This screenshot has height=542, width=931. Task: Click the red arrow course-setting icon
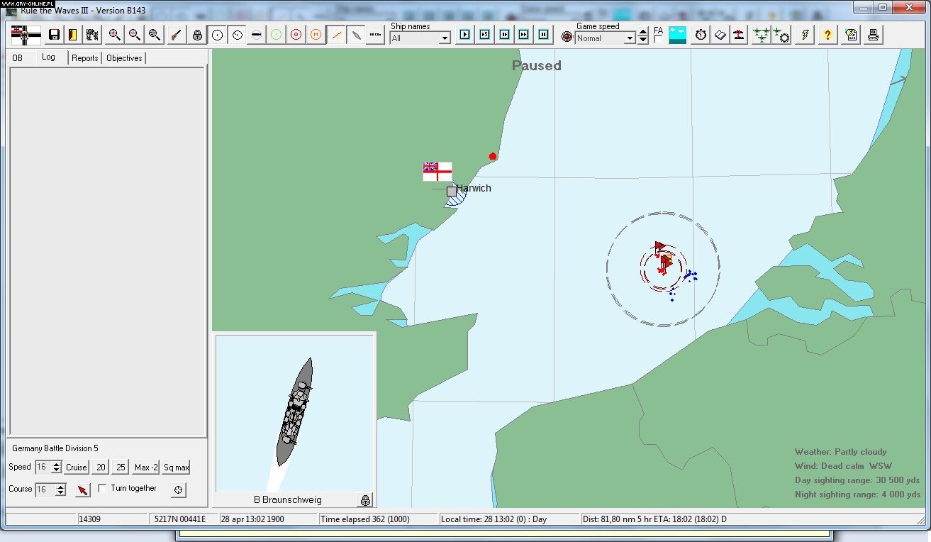click(82, 489)
